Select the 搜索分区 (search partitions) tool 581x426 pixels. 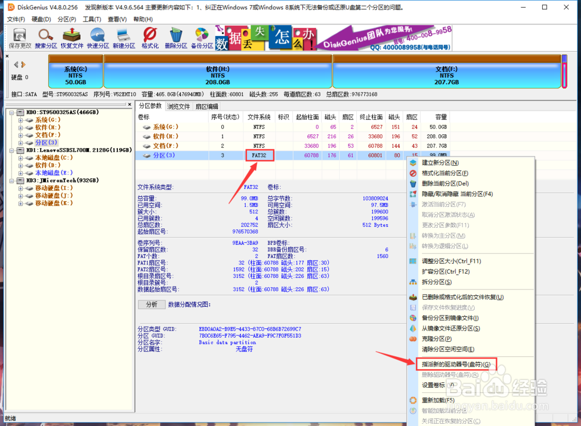[x=45, y=36]
